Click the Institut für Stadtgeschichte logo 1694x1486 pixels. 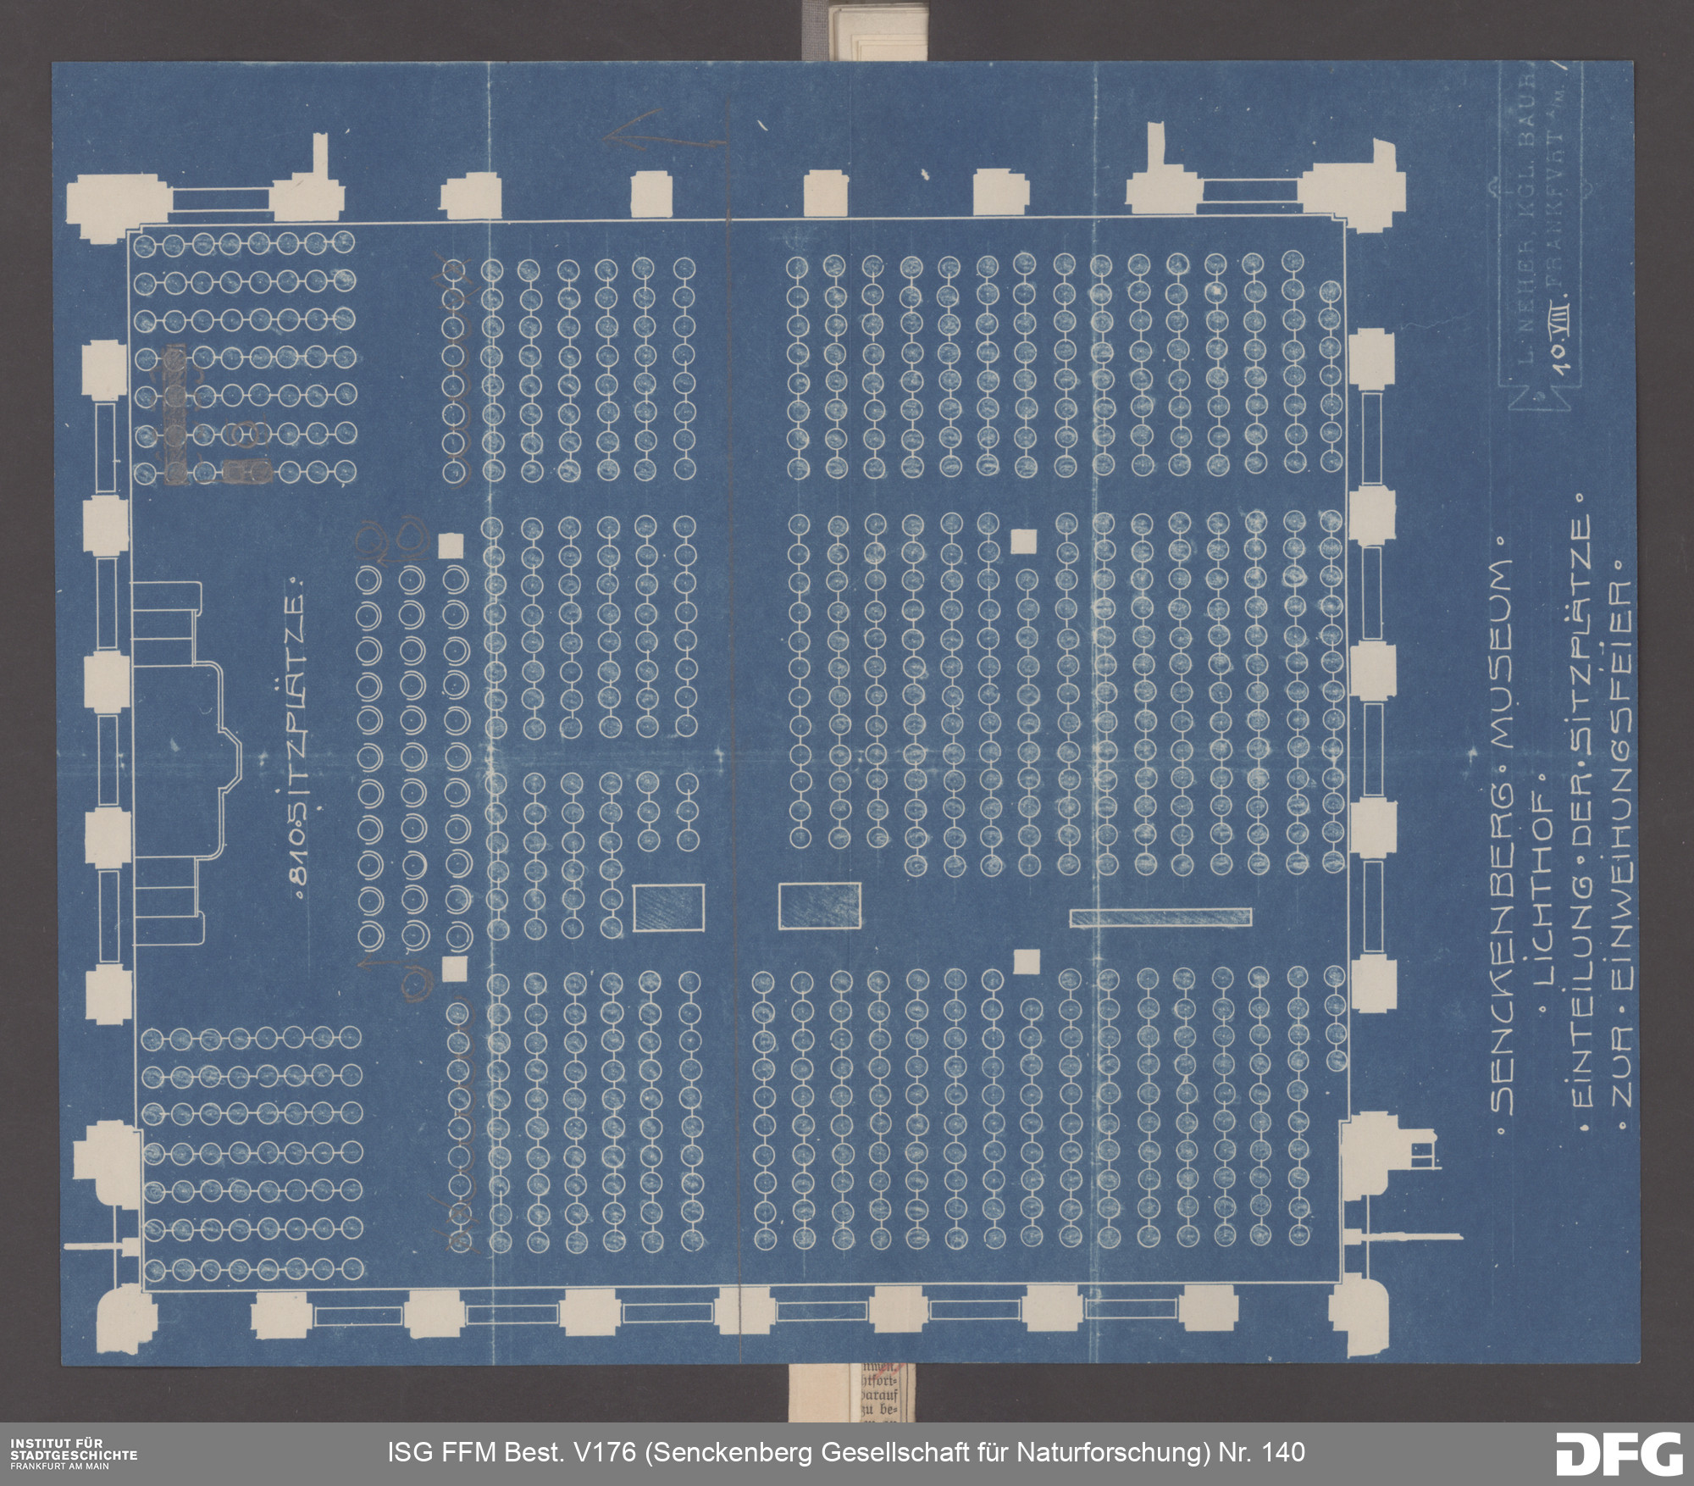[x=73, y=1453]
